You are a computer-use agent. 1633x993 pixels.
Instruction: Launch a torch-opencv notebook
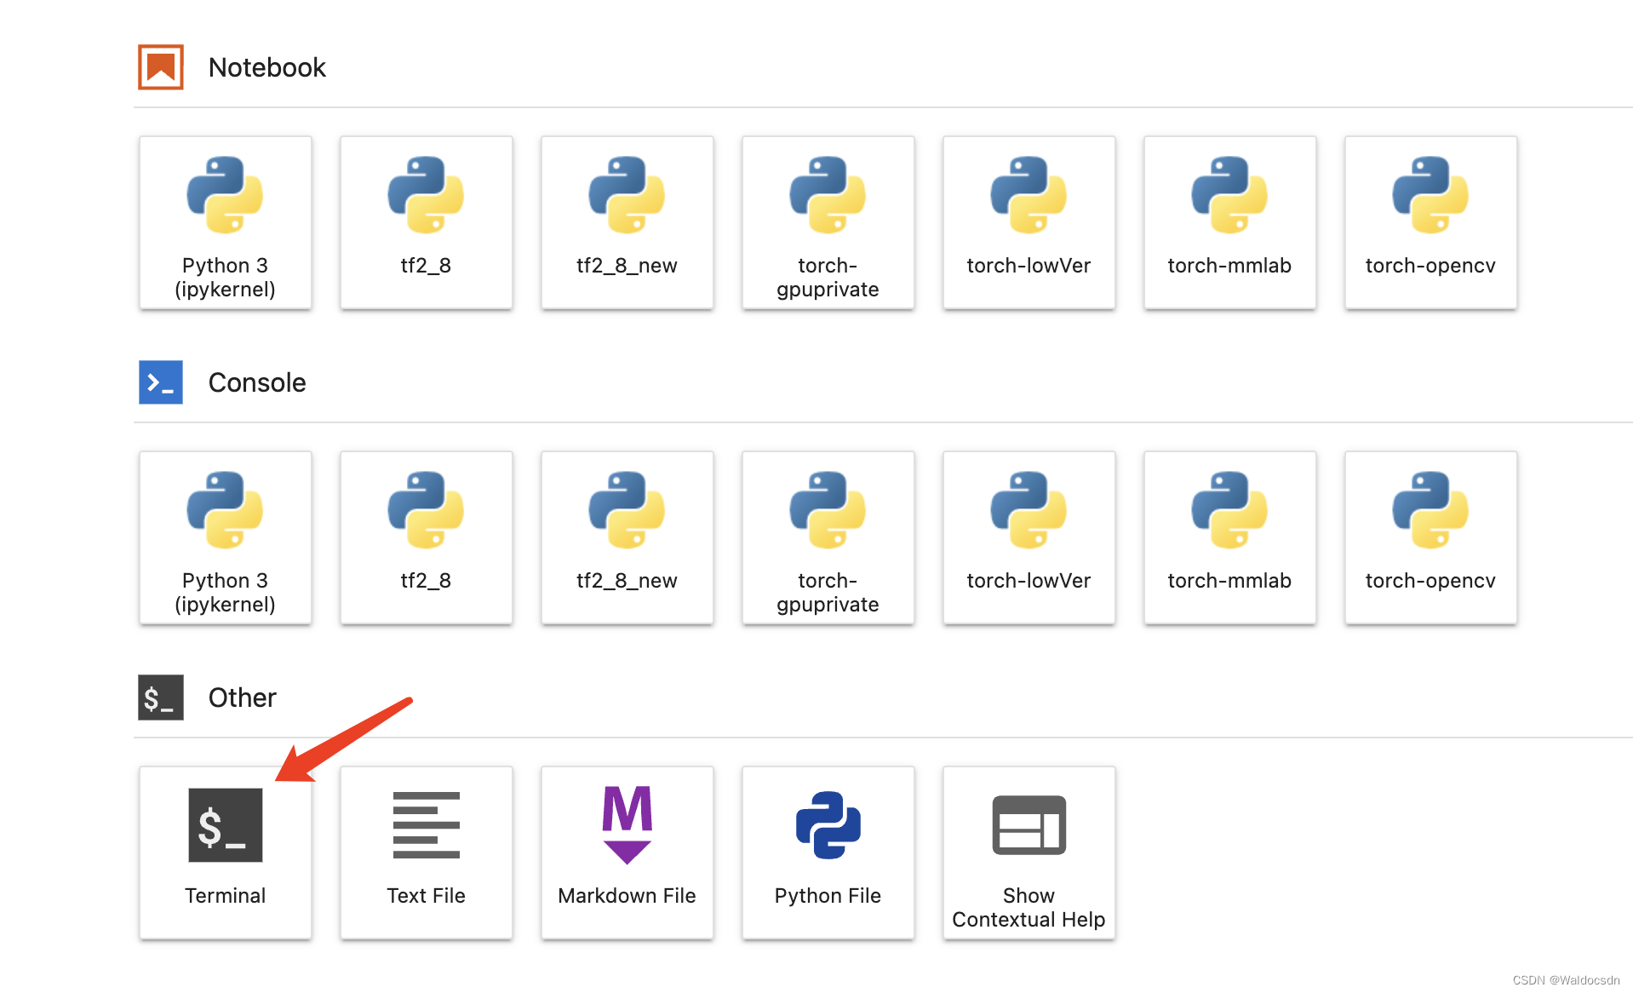point(1431,222)
